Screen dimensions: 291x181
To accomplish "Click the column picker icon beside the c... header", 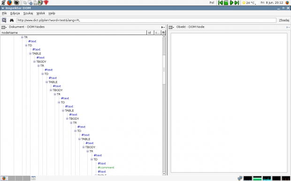I will click(x=163, y=33).
